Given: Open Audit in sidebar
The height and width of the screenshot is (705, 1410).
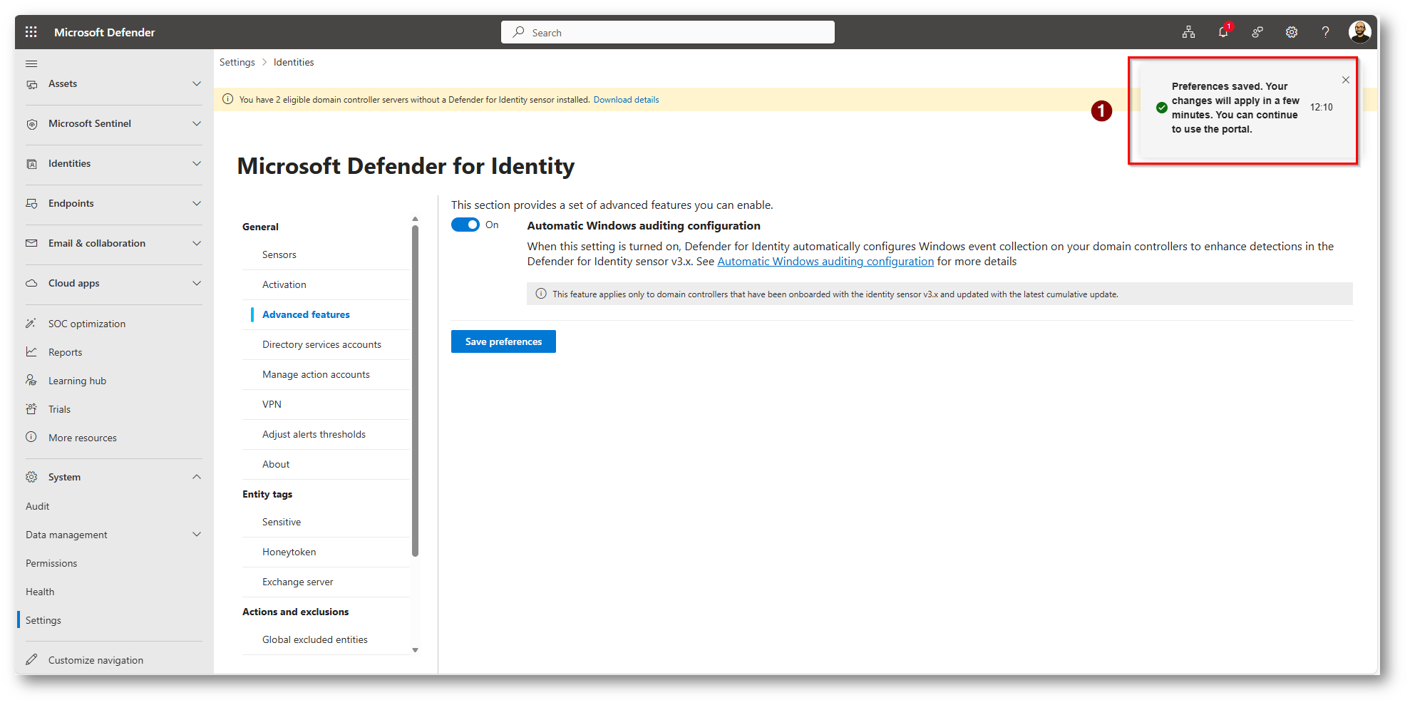Looking at the screenshot, I should (x=38, y=506).
